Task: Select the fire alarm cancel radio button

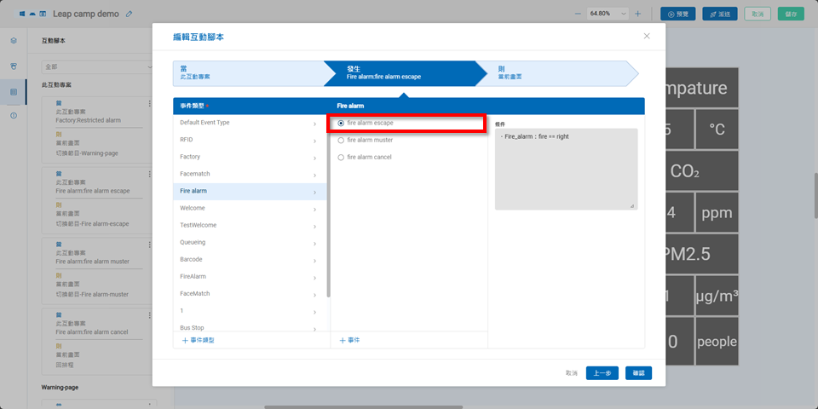Action: (x=342, y=157)
